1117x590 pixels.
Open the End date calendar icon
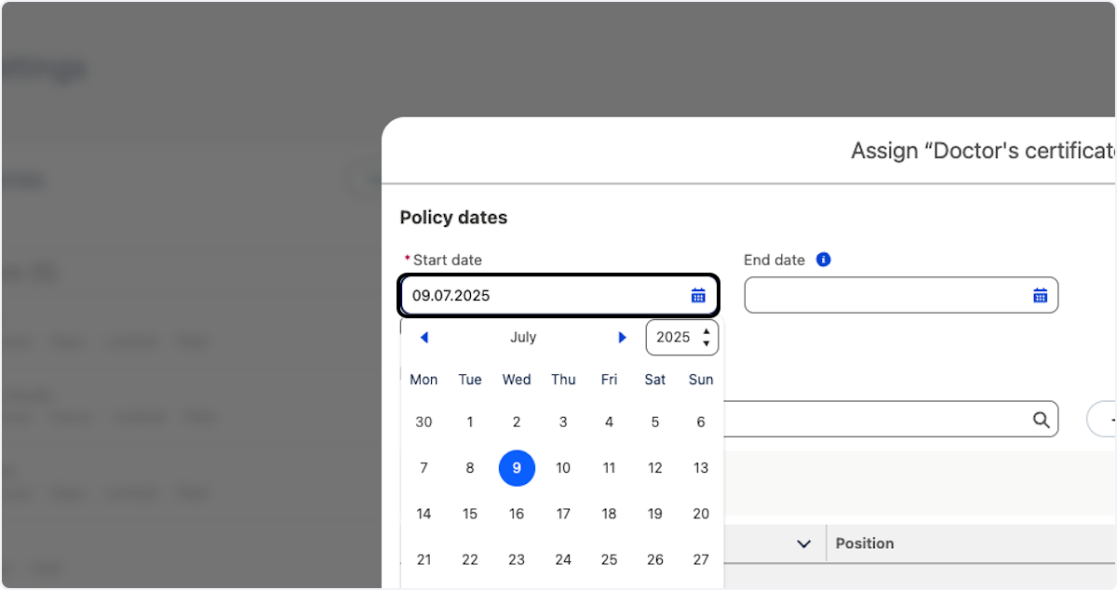(x=1040, y=296)
